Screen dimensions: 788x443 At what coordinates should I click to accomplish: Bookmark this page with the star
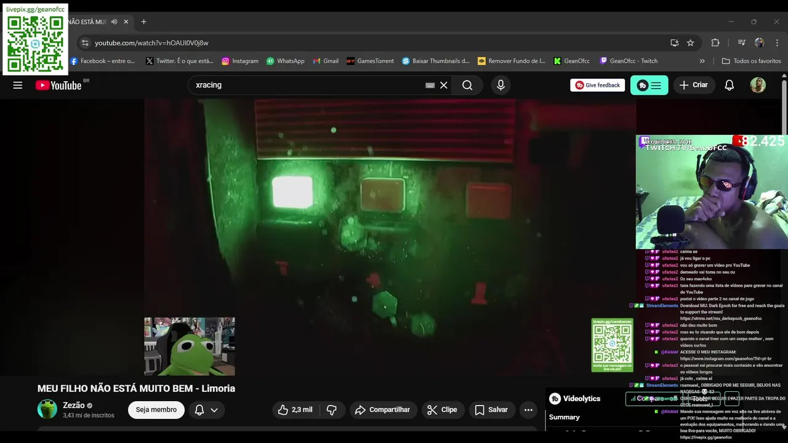click(691, 42)
